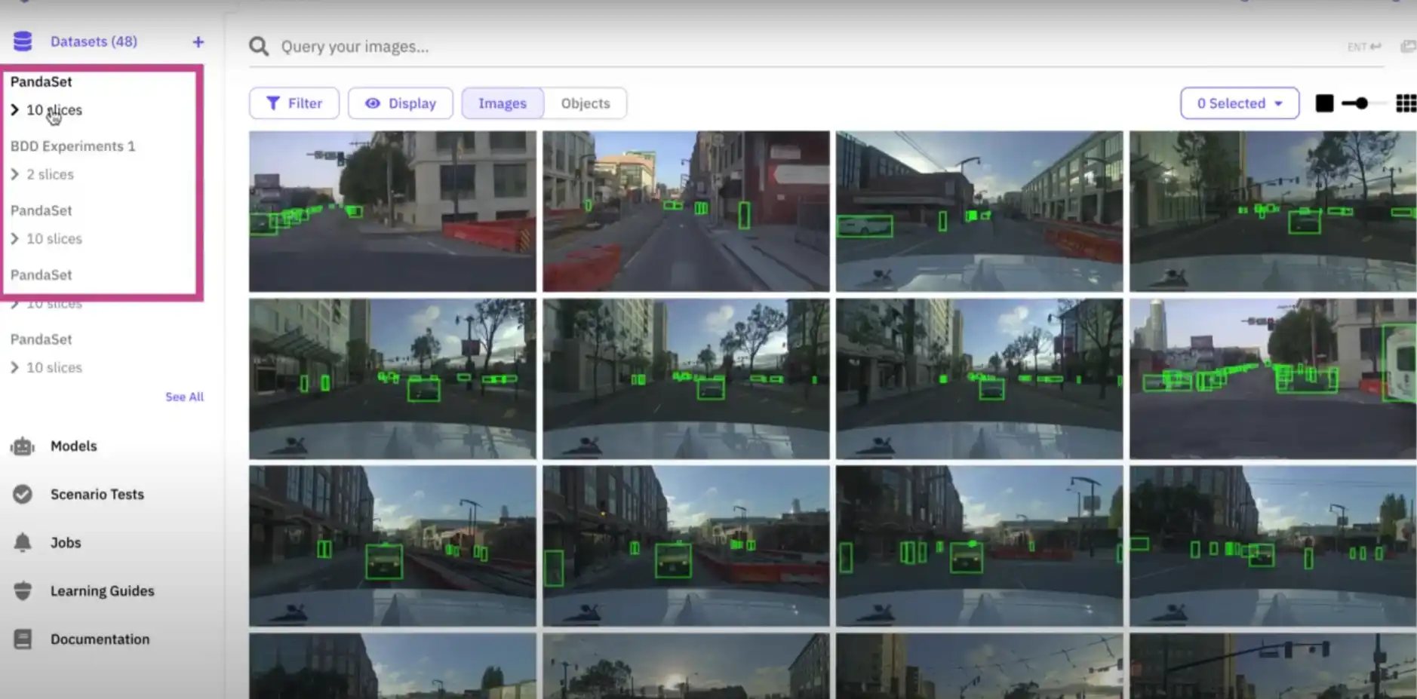Image resolution: width=1417 pixels, height=699 pixels.
Task: Open the Scenario Tests section
Action: 97,495
